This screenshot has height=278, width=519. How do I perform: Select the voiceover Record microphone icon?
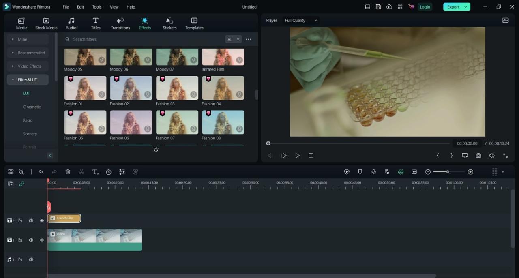tap(373, 172)
